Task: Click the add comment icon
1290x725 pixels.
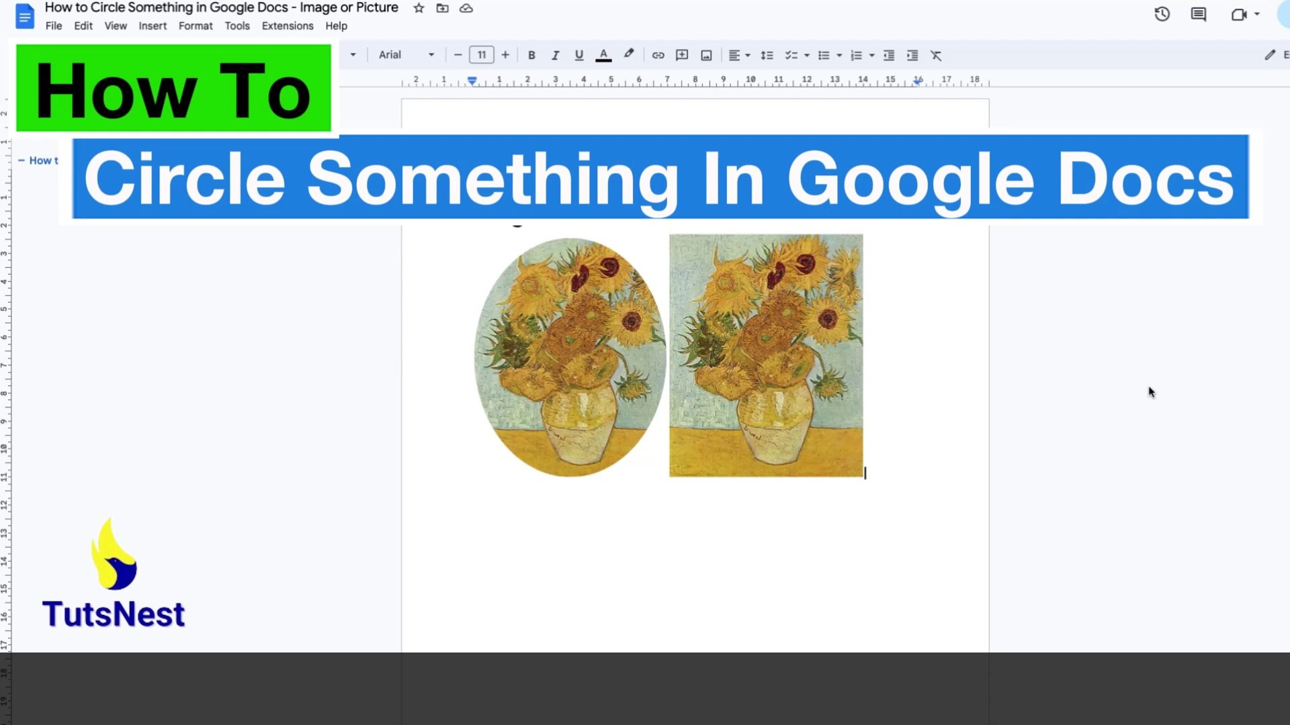Action: 682,55
